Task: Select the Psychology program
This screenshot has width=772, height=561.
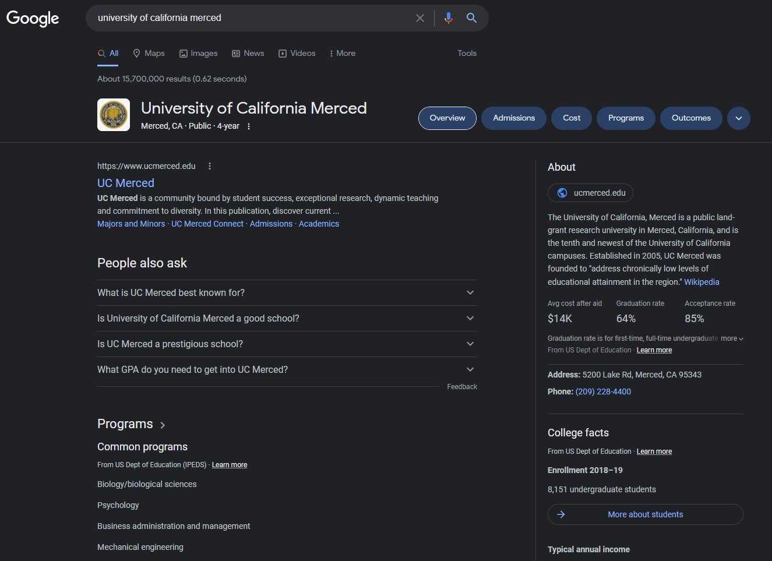Action: pos(118,505)
